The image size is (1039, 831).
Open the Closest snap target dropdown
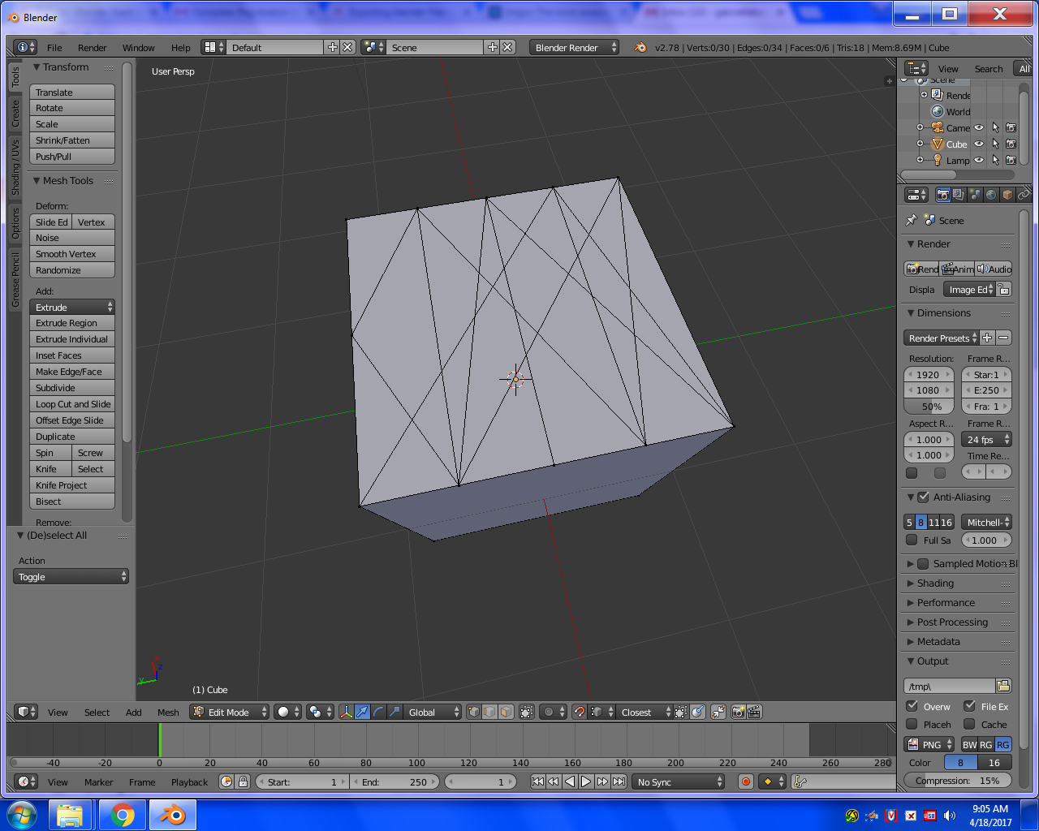[x=645, y=712]
